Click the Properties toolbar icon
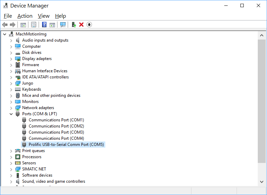 (x=34, y=25)
